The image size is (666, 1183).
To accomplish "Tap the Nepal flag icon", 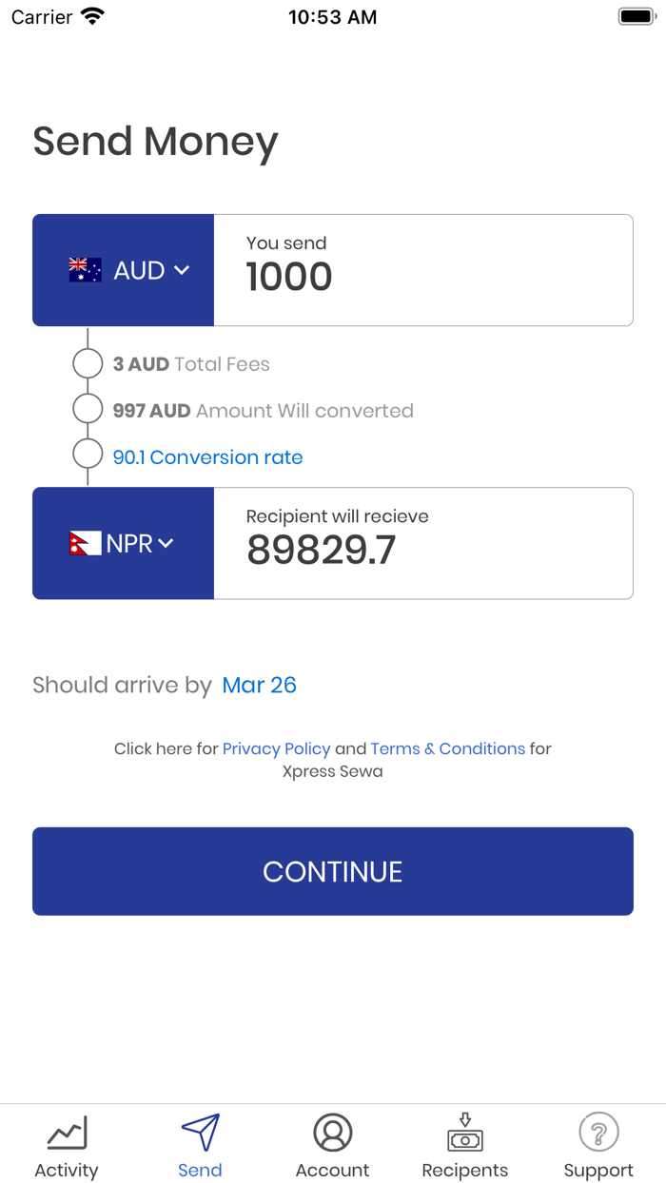I will 85,544.
